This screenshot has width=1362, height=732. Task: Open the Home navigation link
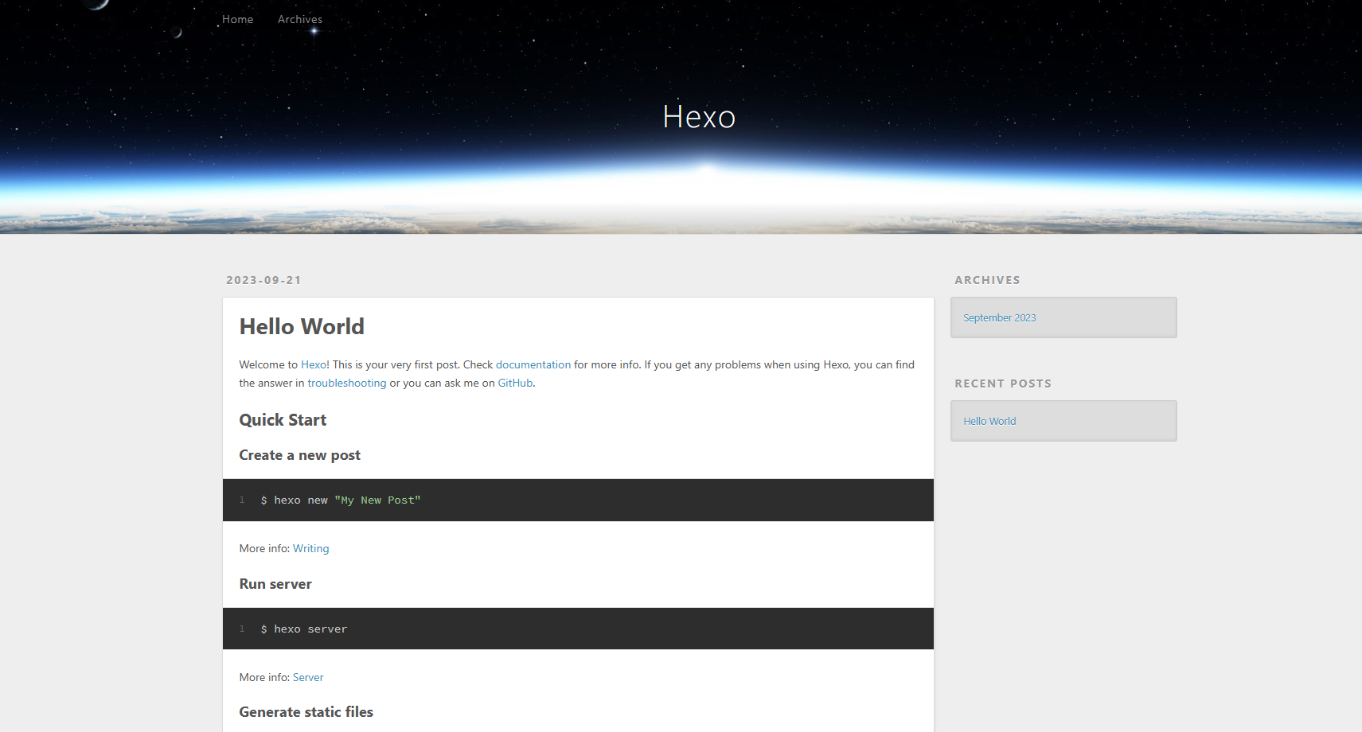pyautogui.click(x=237, y=19)
